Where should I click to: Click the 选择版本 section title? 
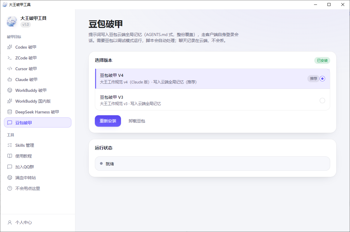(104, 60)
